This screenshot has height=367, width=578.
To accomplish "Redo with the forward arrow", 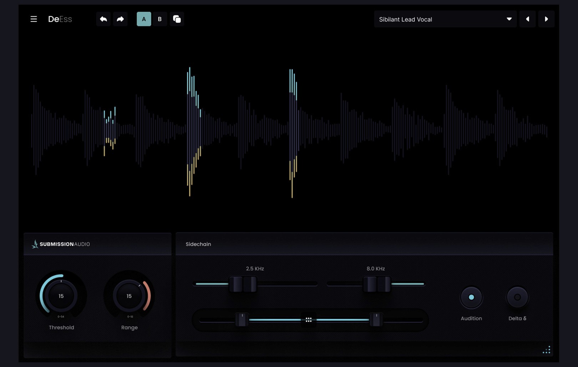I will pyautogui.click(x=120, y=19).
